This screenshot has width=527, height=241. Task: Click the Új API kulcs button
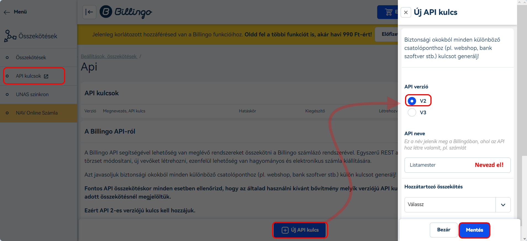click(x=300, y=230)
